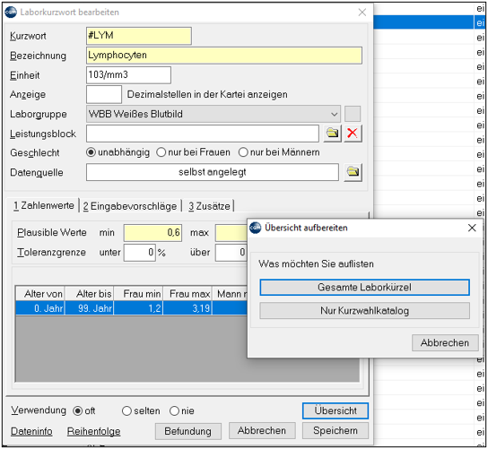Close the Übersicht aufbereiten dialog
Screen dimensions: 488x449
point(472,228)
